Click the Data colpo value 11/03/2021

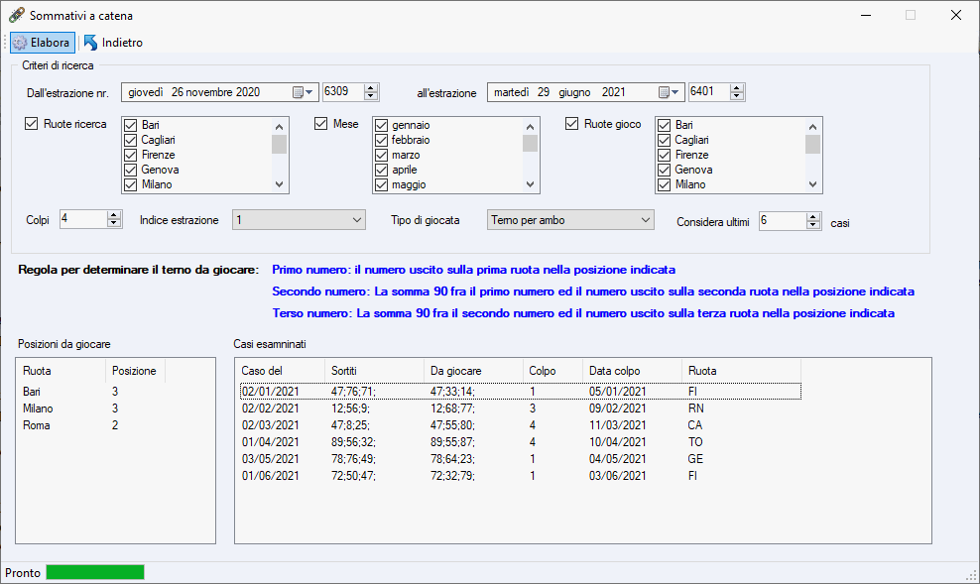coord(618,425)
